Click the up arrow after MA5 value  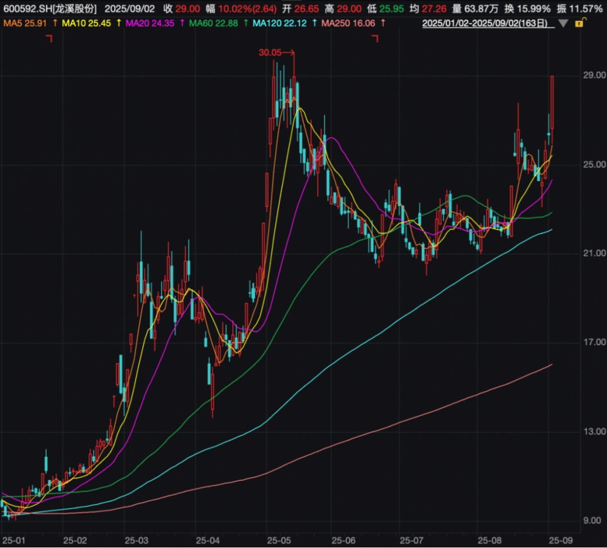point(55,23)
